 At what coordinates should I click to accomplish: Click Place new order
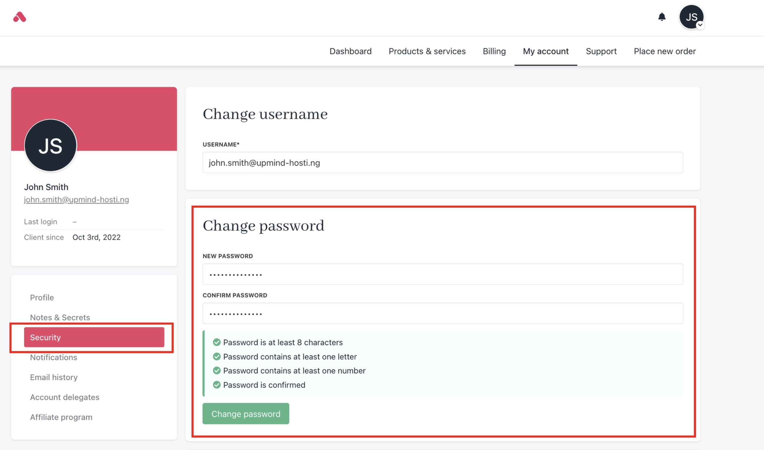665,51
